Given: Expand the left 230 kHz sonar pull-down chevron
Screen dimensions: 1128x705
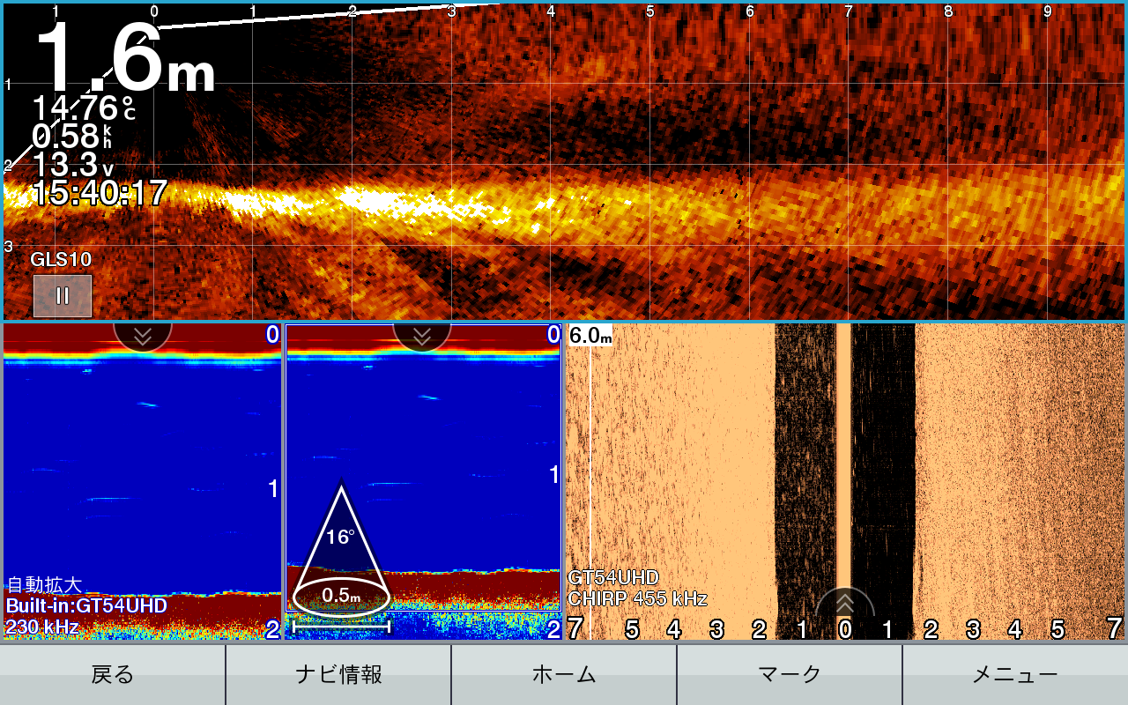Looking at the screenshot, I should 143,338.
